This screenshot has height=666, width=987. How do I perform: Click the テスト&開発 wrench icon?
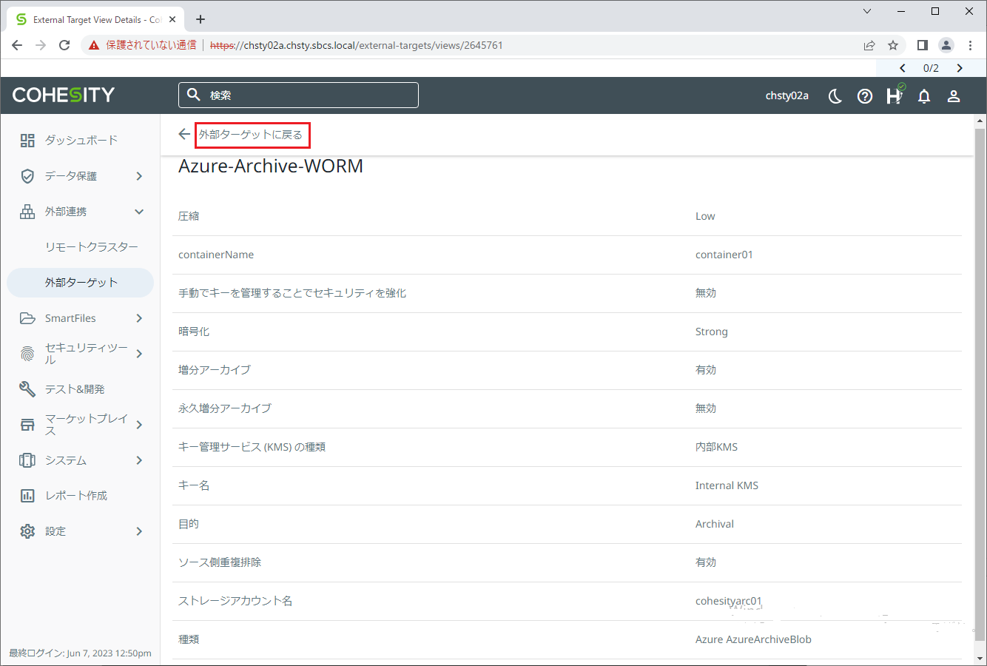(27, 389)
